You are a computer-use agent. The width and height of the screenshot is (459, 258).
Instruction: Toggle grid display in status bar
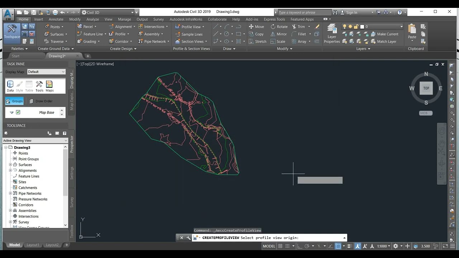coord(280,246)
